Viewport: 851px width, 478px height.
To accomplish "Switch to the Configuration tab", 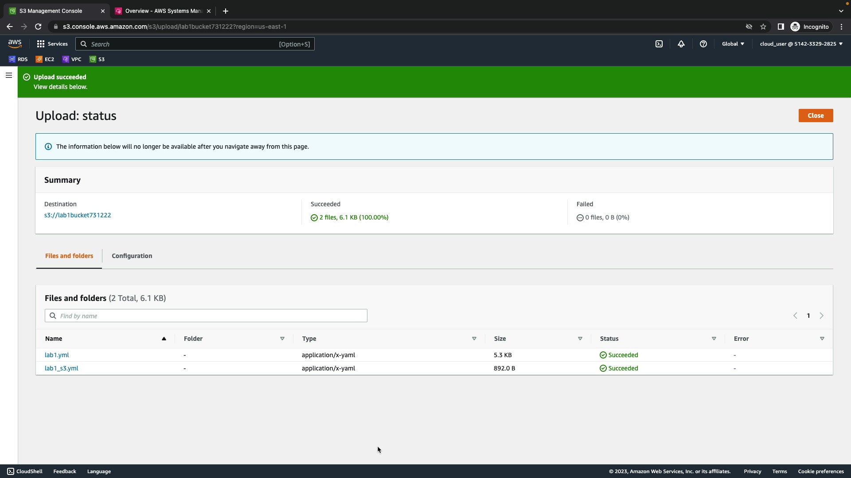I will click(x=132, y=256).
